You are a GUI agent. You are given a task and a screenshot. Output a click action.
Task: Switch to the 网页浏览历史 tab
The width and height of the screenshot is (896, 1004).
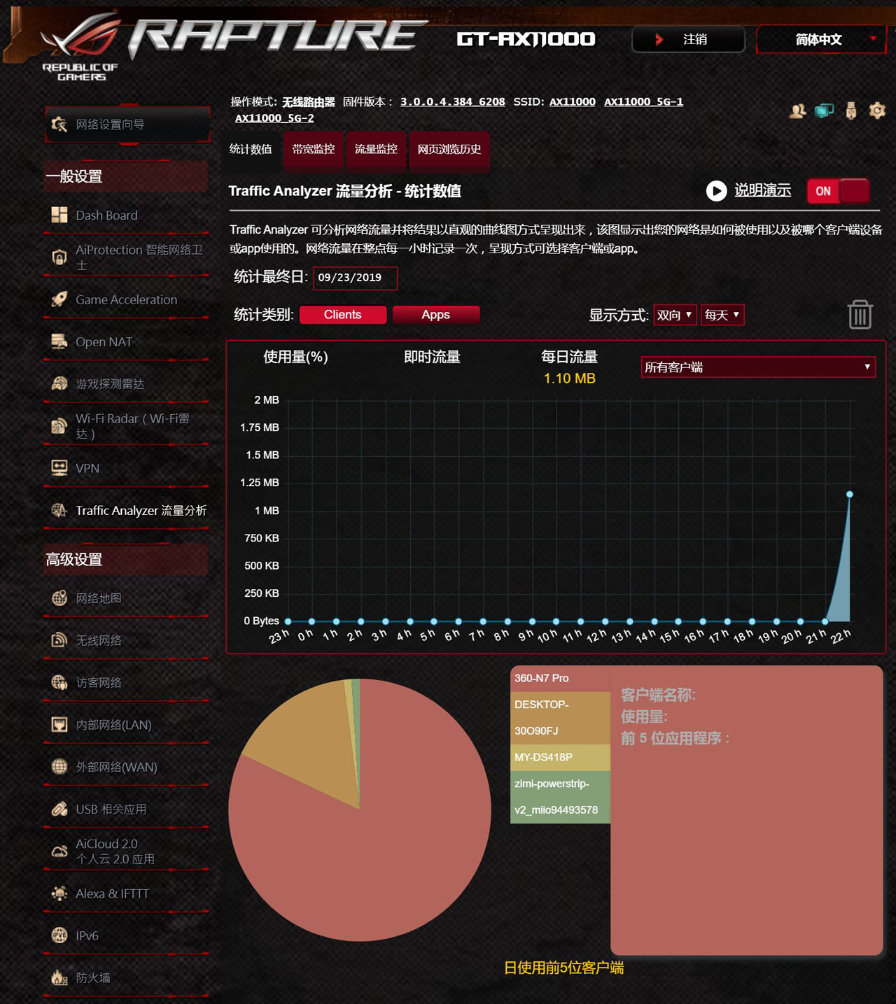(449, 149)
